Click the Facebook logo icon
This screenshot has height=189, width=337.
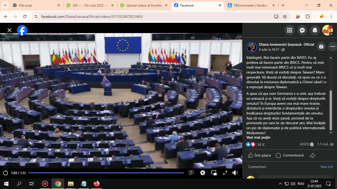click(x=22, y=30)
